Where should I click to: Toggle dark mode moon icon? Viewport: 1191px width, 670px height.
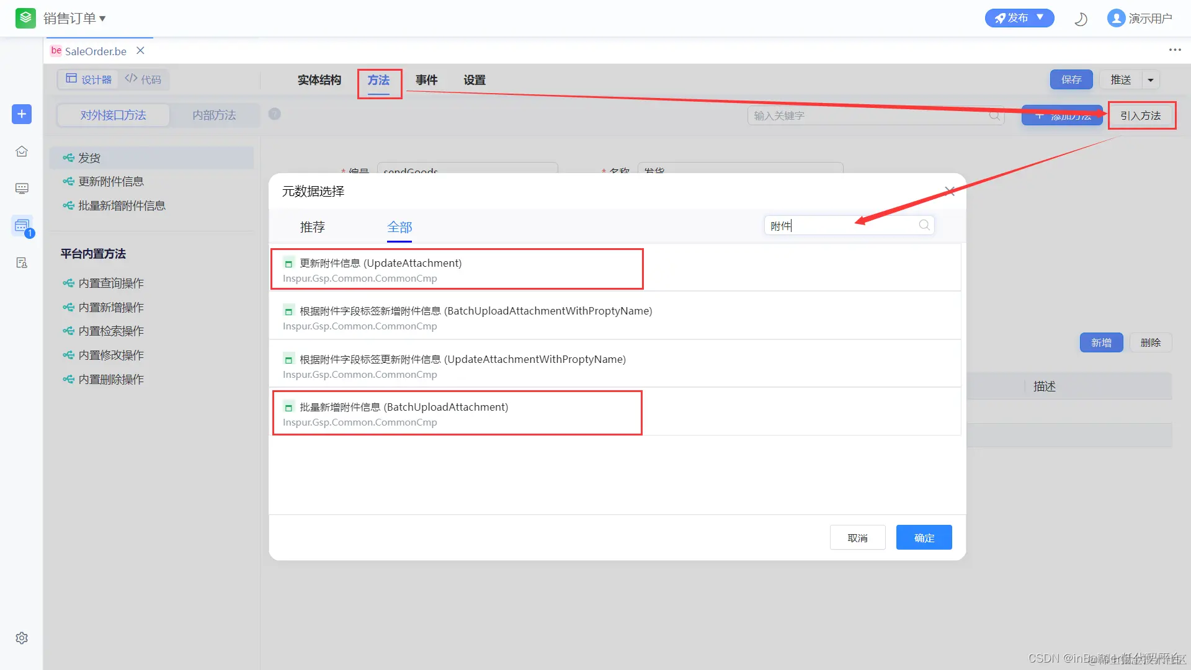coord(1081,19)
